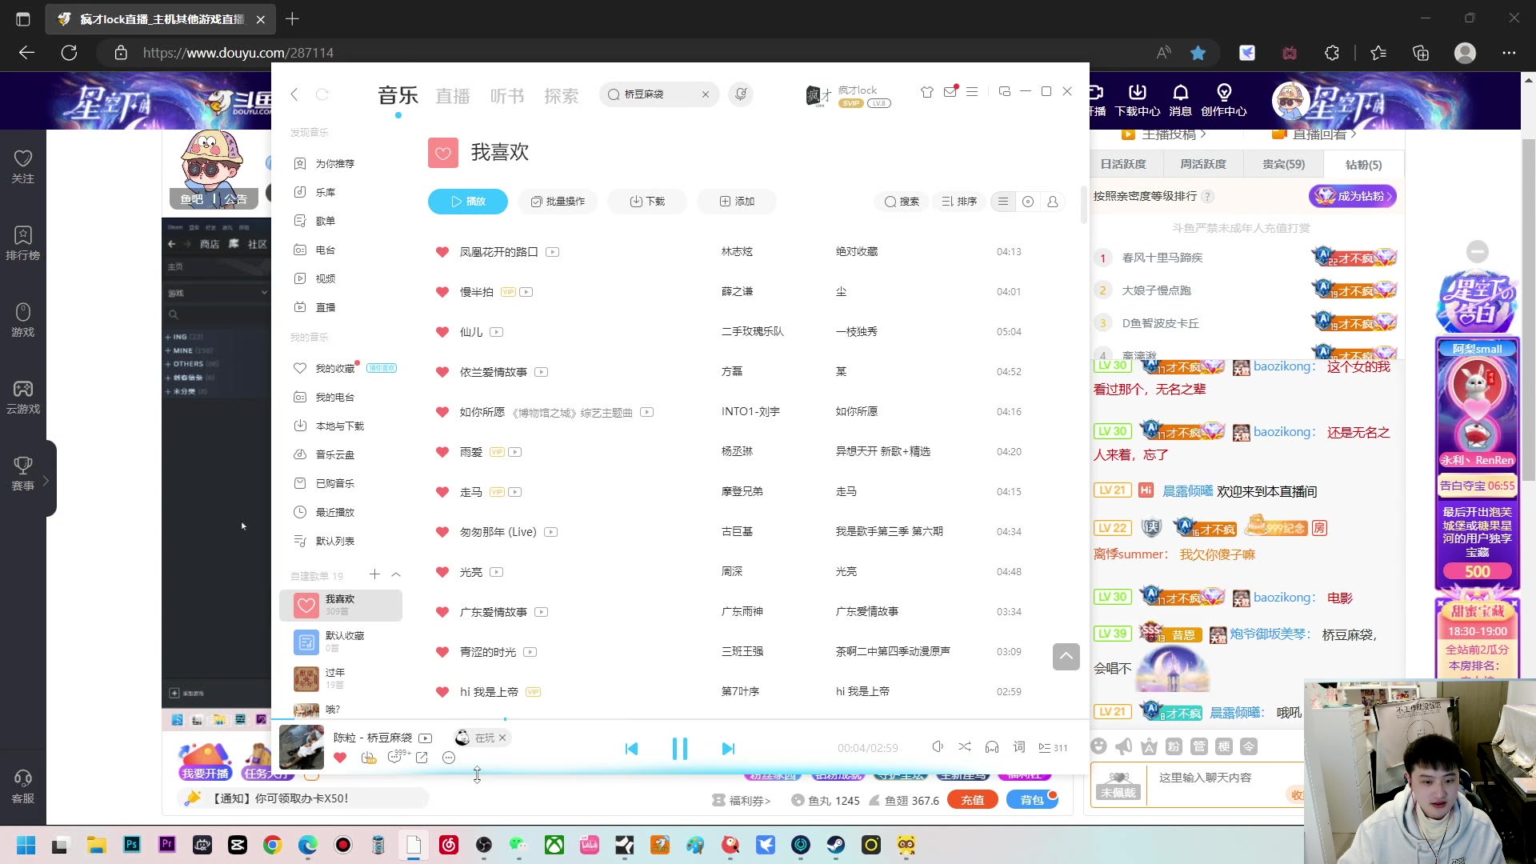Click the orange 充值 recharge button

972,800
